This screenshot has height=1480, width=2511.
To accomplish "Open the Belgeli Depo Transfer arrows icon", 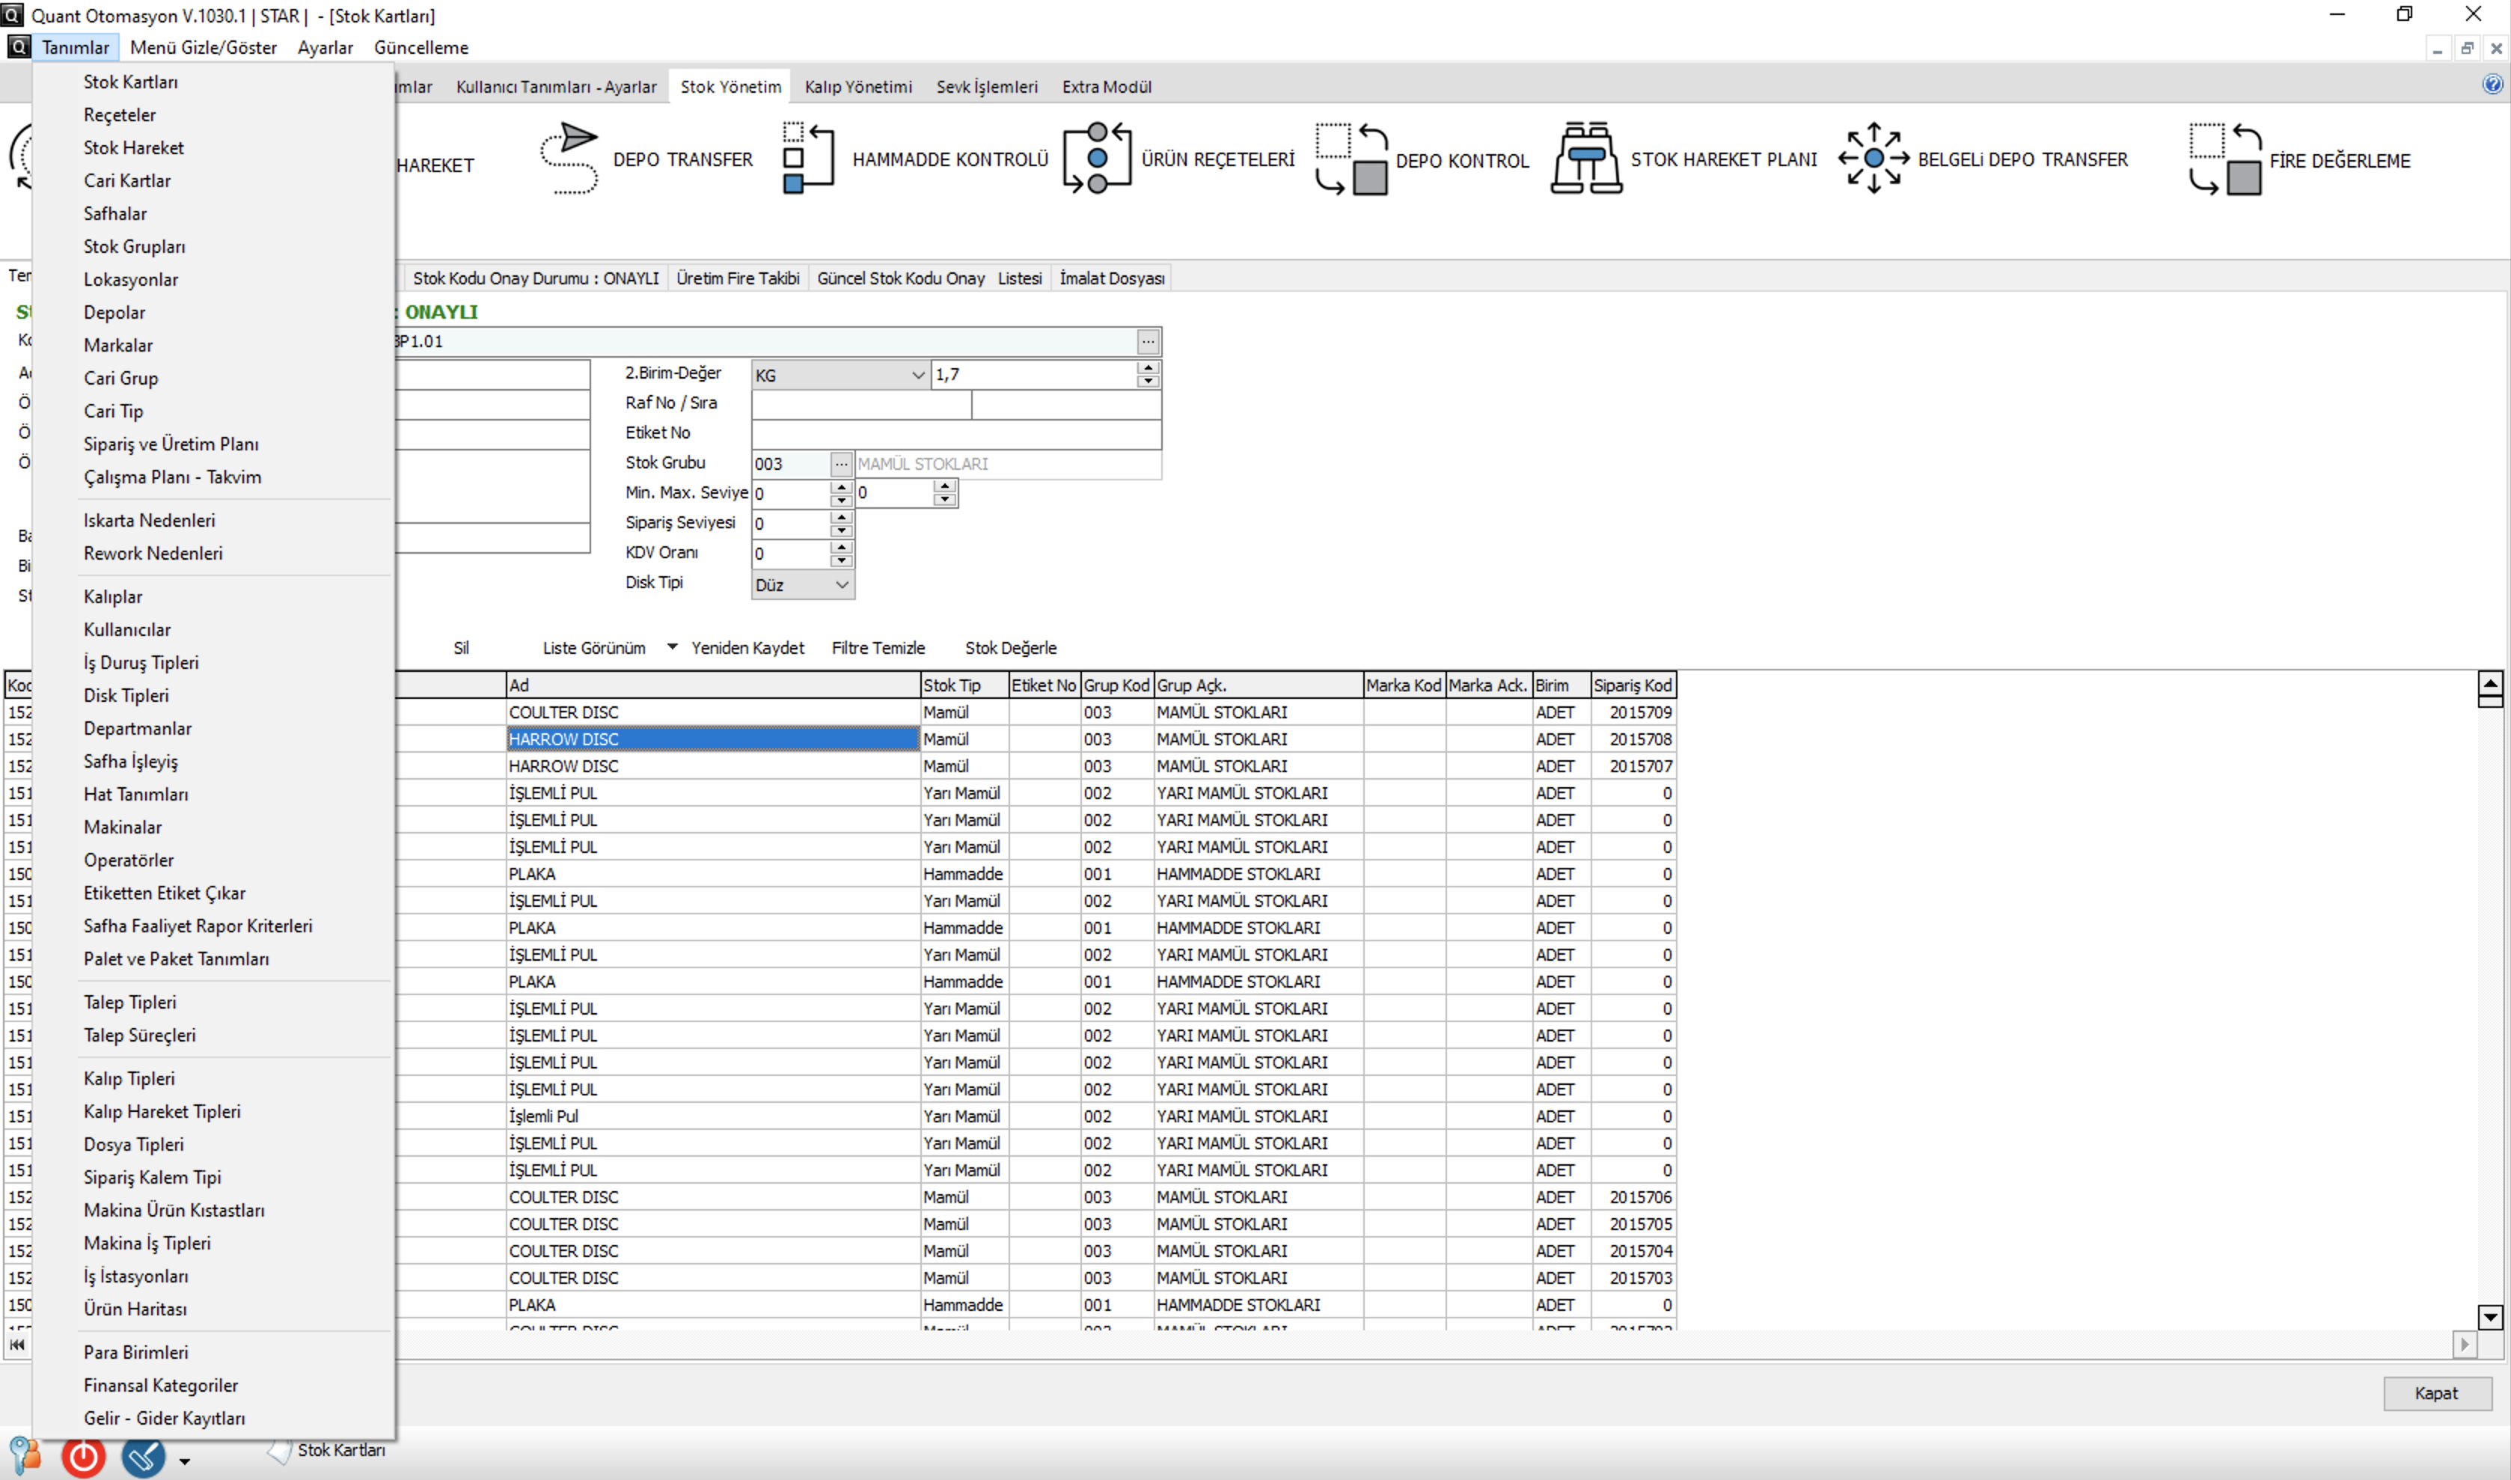I will [x=1872, y=159].
